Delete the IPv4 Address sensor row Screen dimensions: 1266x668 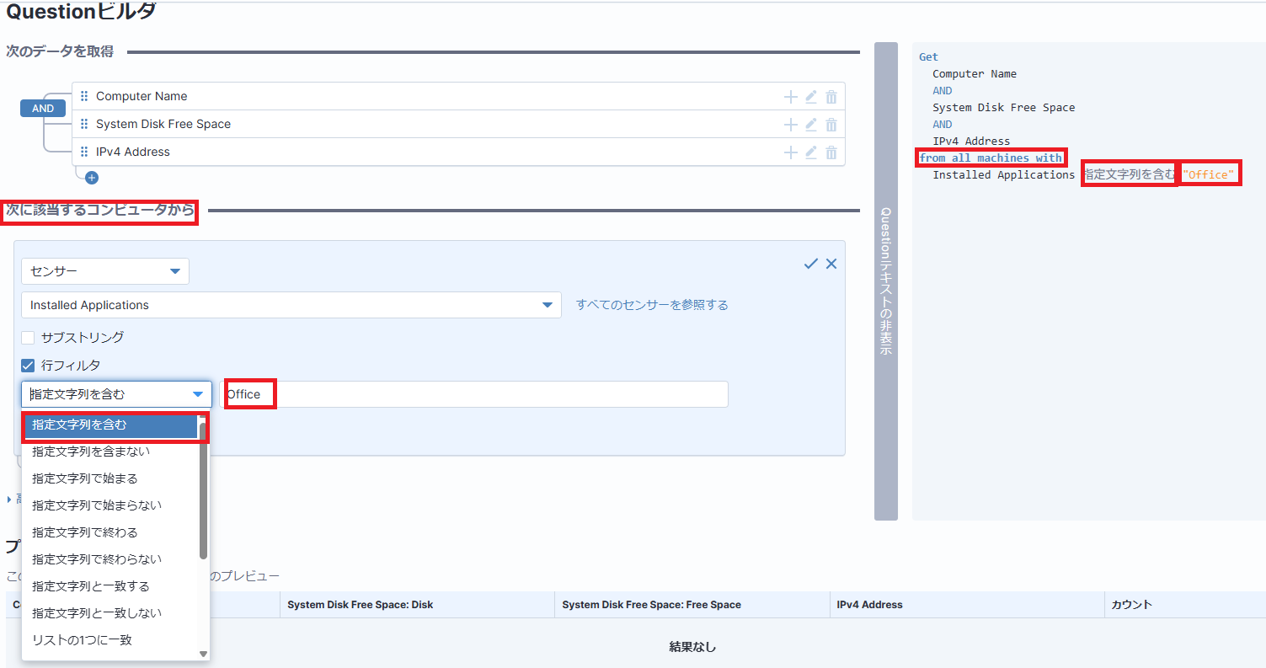[831, 152]
